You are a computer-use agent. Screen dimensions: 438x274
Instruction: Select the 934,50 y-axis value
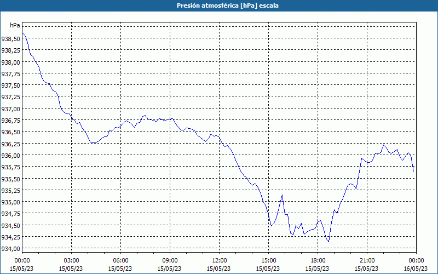(x=10, y=225)
